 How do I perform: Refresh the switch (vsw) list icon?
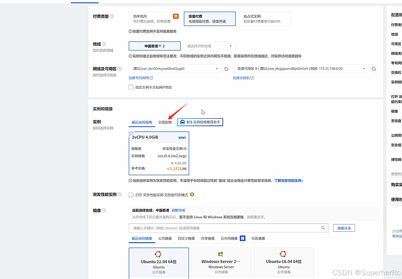tap(374, 69)
